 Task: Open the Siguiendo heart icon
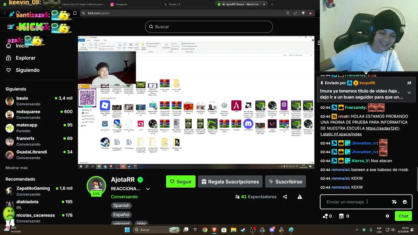click(9, 70)
